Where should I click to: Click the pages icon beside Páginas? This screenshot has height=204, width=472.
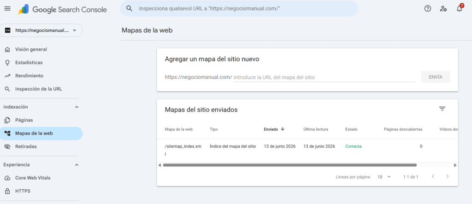8,120
